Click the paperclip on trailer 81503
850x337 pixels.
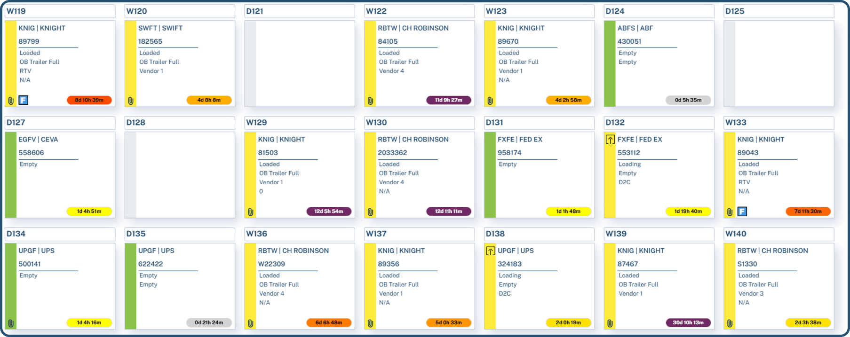tap(251, 212)
